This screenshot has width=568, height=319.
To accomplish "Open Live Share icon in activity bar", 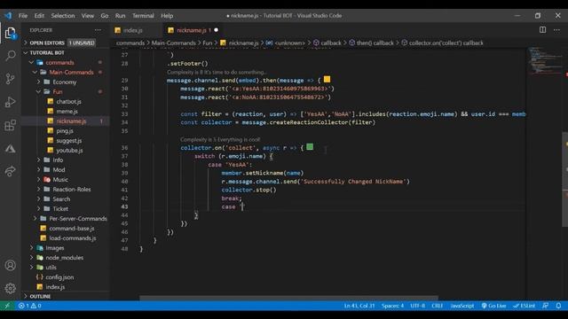I will (10, 171).
